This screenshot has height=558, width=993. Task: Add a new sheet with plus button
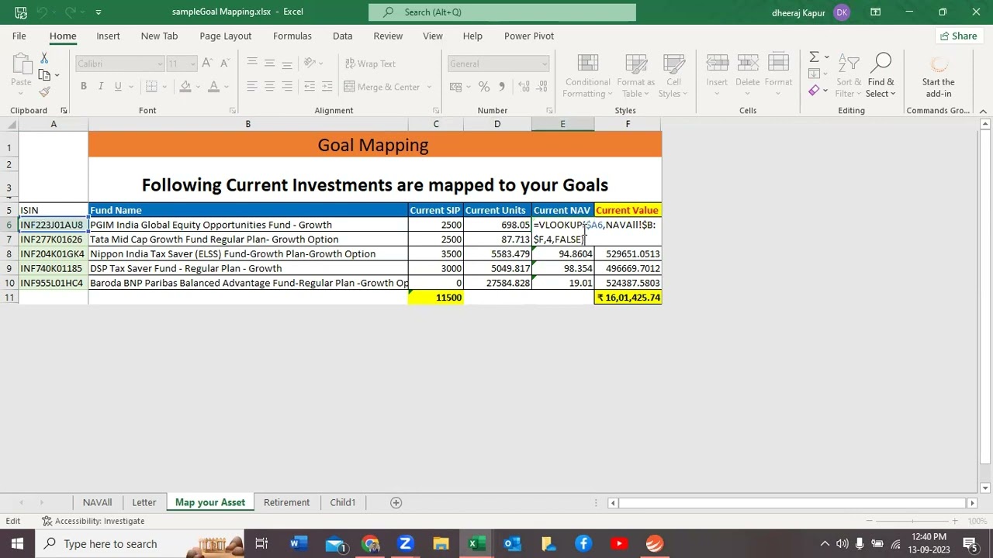(396, 502)
